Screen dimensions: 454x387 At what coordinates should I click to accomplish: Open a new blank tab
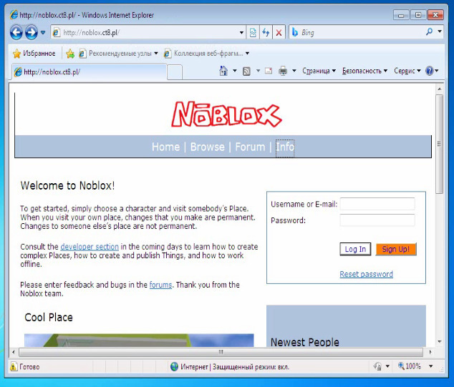pos(175,72)
